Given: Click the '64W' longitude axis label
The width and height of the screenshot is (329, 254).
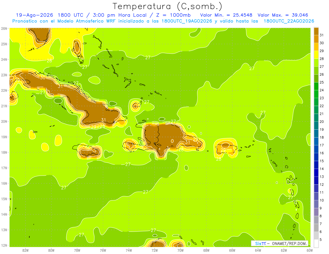Looking at the screenshot, I should click(x=258, y=250).
